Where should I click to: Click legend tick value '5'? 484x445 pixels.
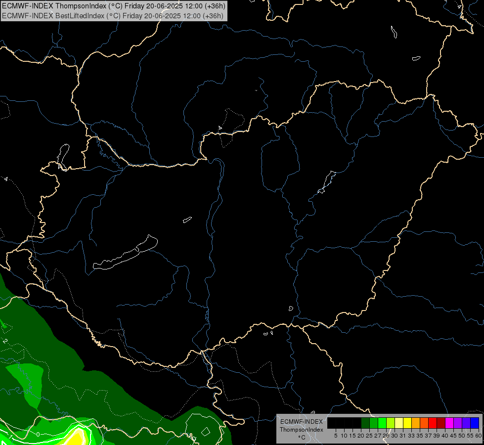[336, 436]
